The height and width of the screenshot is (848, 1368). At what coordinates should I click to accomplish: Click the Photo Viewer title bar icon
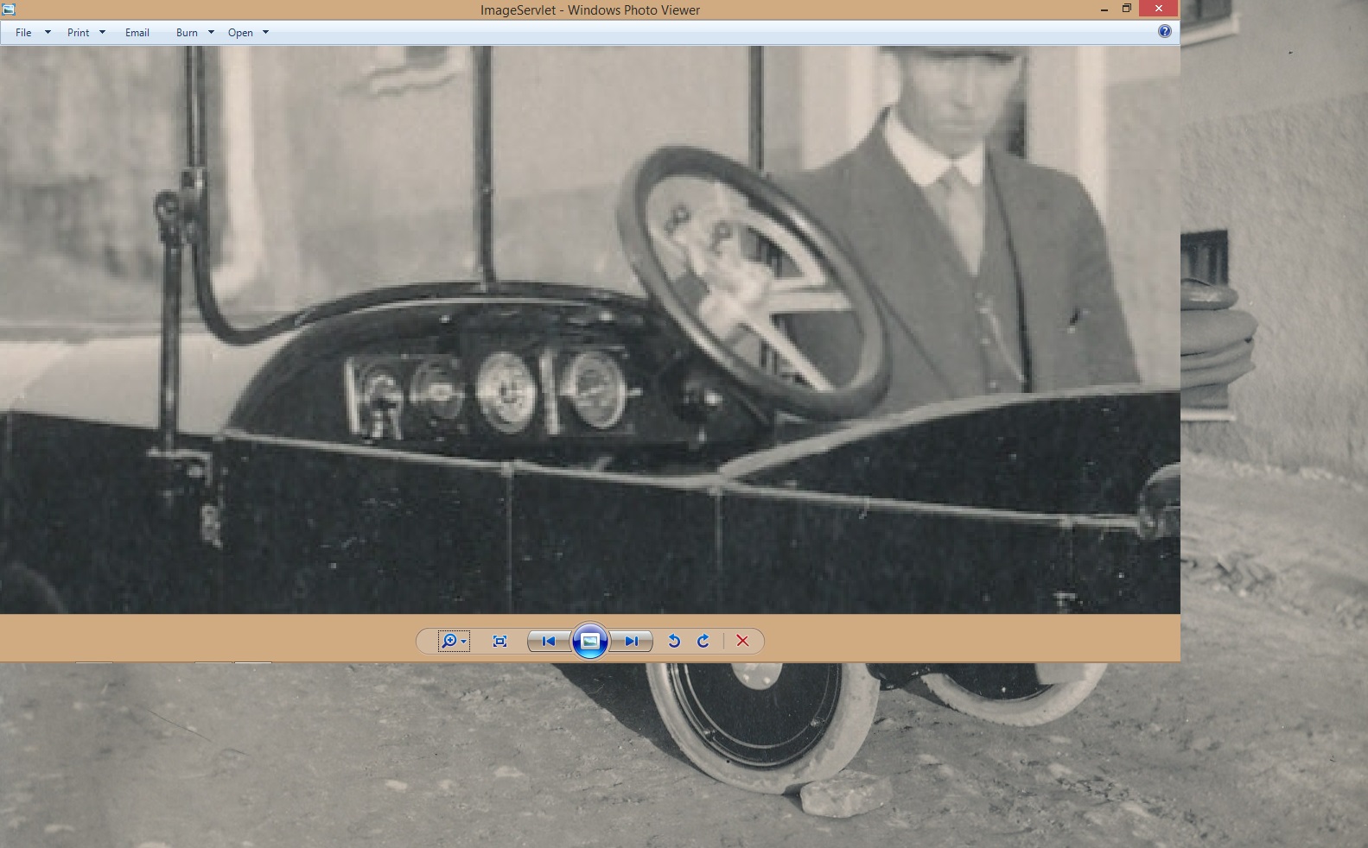[x=9, y=9]
